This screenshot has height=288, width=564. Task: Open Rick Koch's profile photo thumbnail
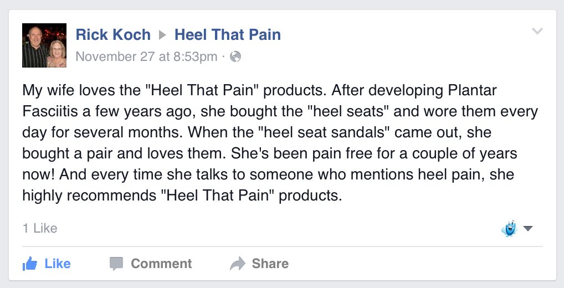pyautogui.click(x=44, y=45)
